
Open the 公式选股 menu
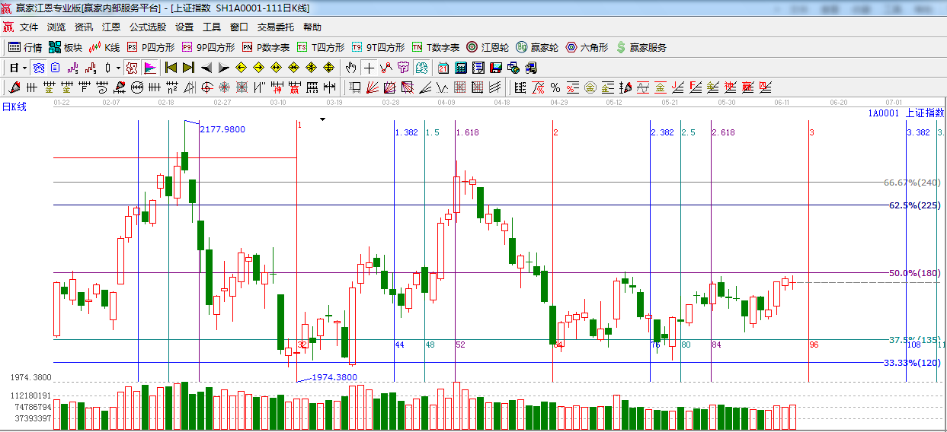click(x=147, y=27)
